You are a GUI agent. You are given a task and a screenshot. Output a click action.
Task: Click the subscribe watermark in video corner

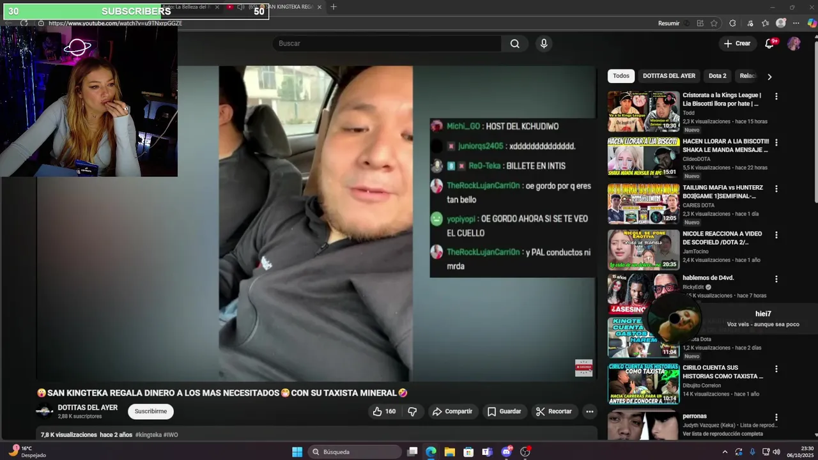coord(583,368)
